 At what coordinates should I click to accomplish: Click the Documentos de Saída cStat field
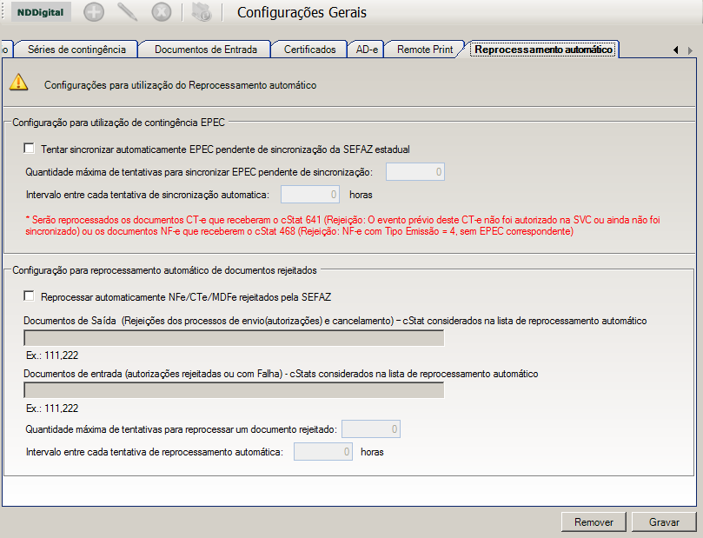[234, 338]
